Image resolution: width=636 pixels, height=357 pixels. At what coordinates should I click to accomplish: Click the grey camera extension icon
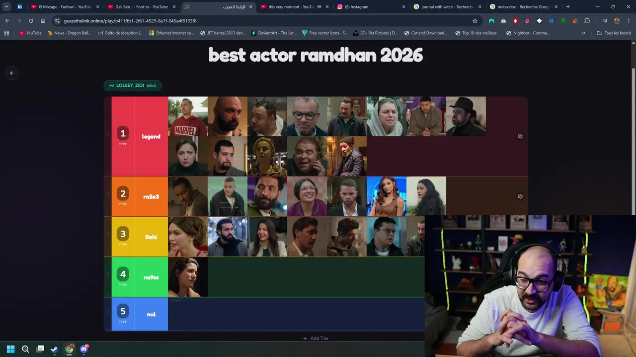503,21
